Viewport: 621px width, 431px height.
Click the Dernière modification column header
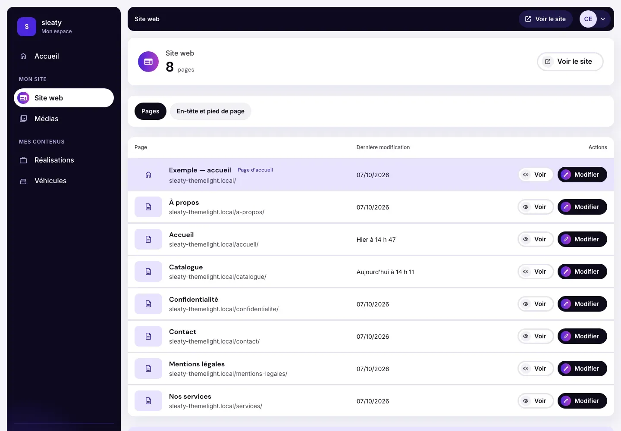click(383, 147)
